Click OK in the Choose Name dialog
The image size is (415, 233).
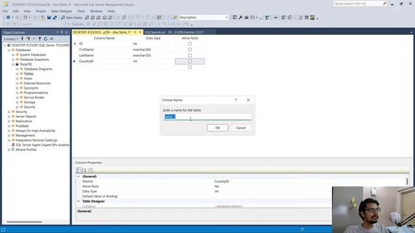point(218,128)
